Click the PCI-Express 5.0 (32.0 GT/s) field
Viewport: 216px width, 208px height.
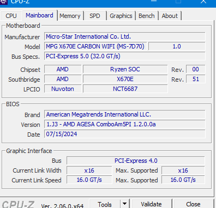[125, 56]
